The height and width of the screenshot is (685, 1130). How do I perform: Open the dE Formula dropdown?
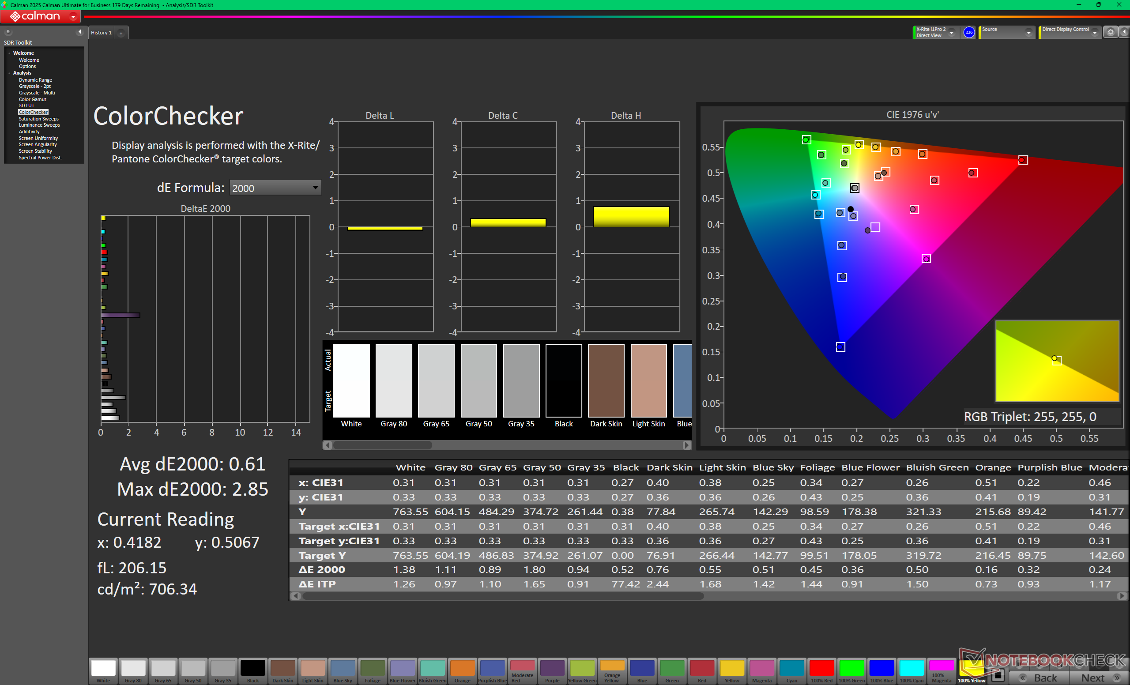tap(275, 188)
